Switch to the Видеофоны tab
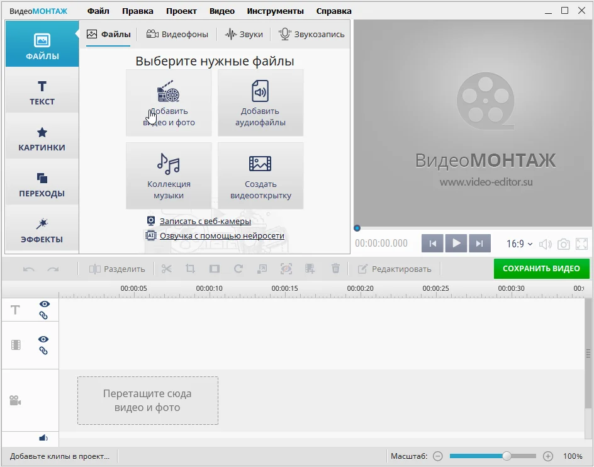 [177, 35]
